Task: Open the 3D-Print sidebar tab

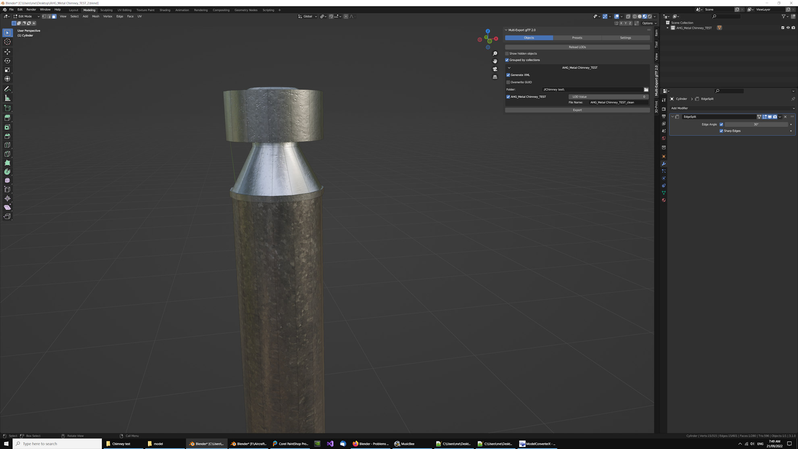Action: tap(657, 107)
